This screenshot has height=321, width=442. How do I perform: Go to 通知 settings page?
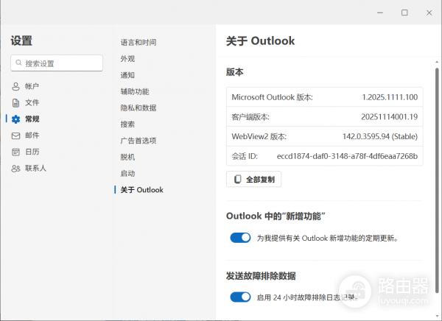pyautogui.click(x=127, y=75)
